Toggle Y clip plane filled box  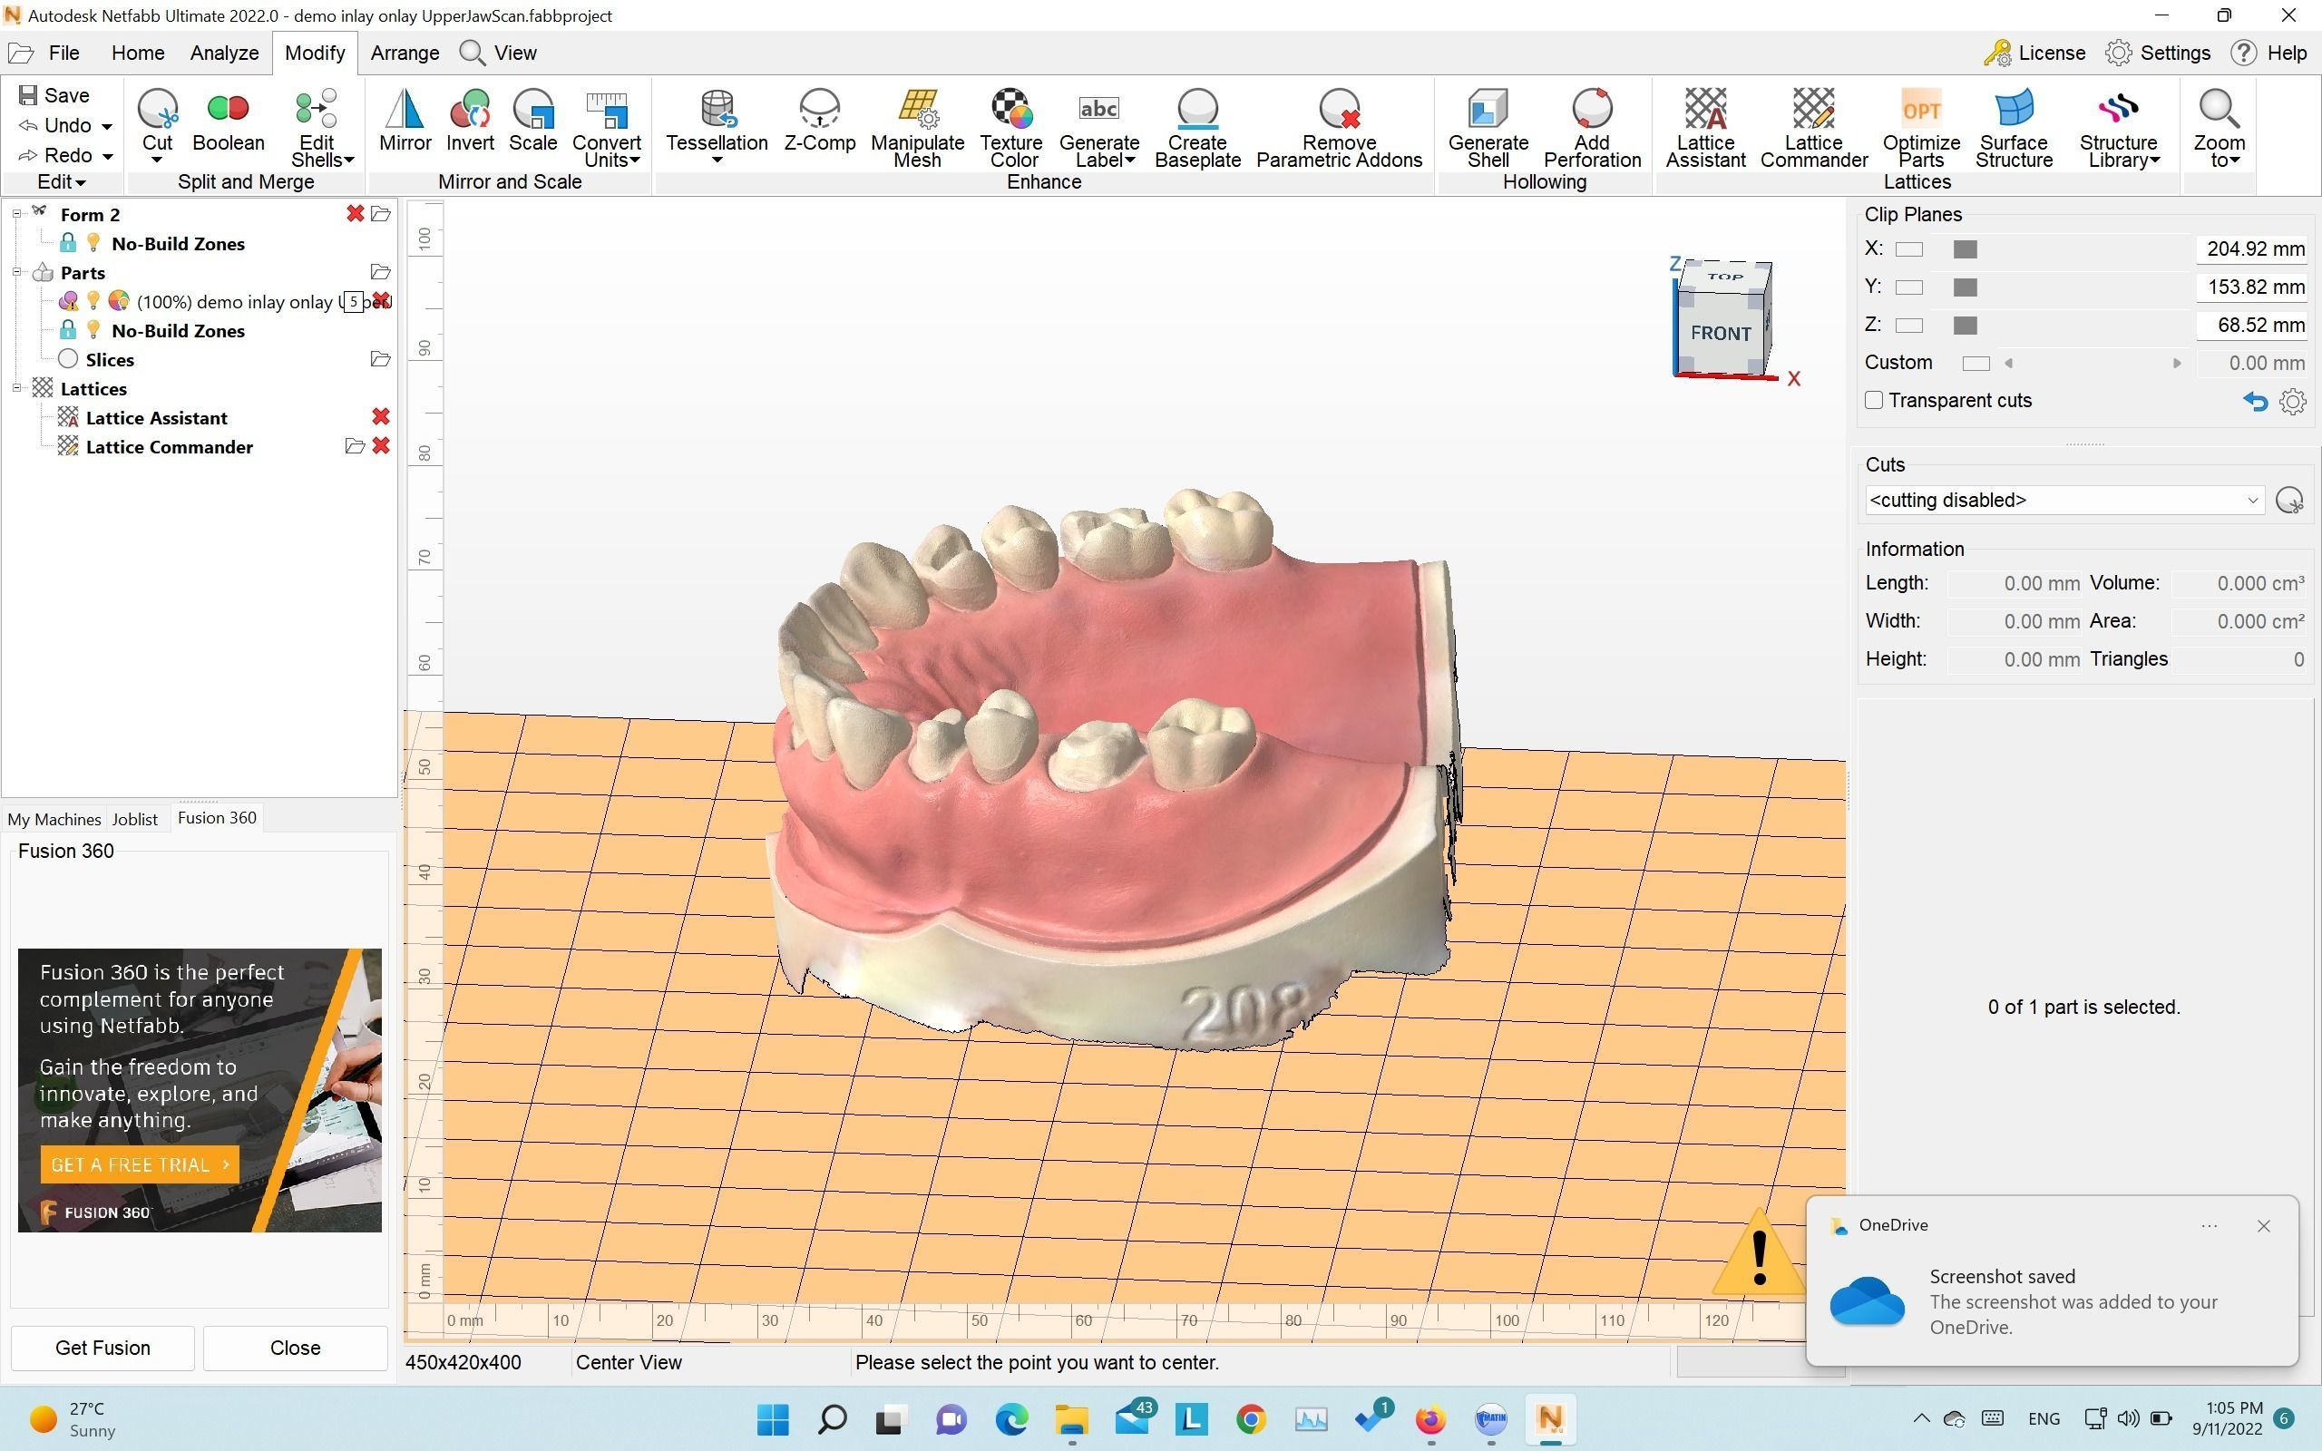[1965, 287]
